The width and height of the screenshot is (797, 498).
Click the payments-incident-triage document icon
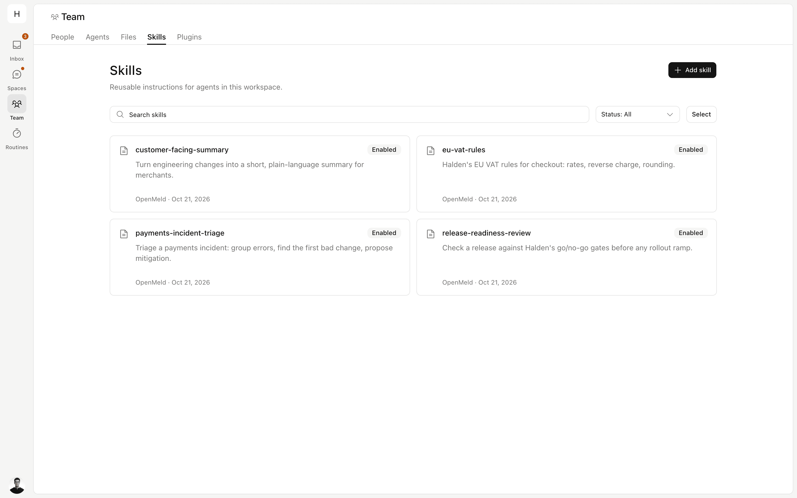pyautogui.click(x=124, y=234)
